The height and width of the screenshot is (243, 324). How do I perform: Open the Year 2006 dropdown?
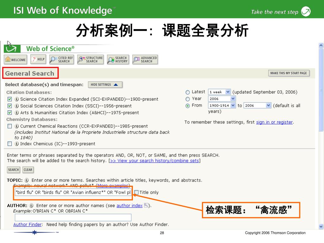click(x=222, y=99)
